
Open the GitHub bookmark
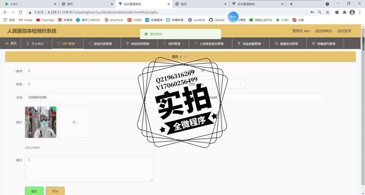(x=216, y=20)
